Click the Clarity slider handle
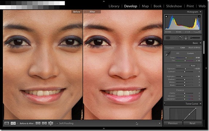This screenshot has height=131, width=209. pyautogui.click(x=185, y=93)
